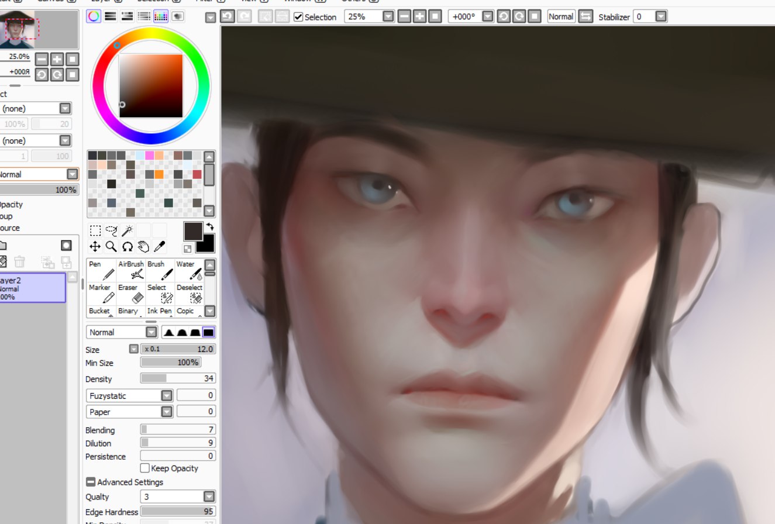Click the transparent color toggle icon
Image resolution: width=775 pixels, height=524 pixels.
[188, 249]
